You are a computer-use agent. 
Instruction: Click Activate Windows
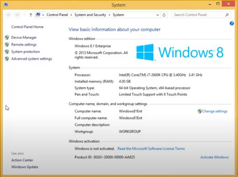tap(214, 157)
